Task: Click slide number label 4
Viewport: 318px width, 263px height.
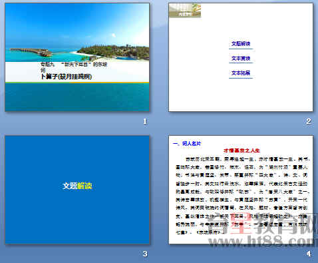Action: (309, 254)
